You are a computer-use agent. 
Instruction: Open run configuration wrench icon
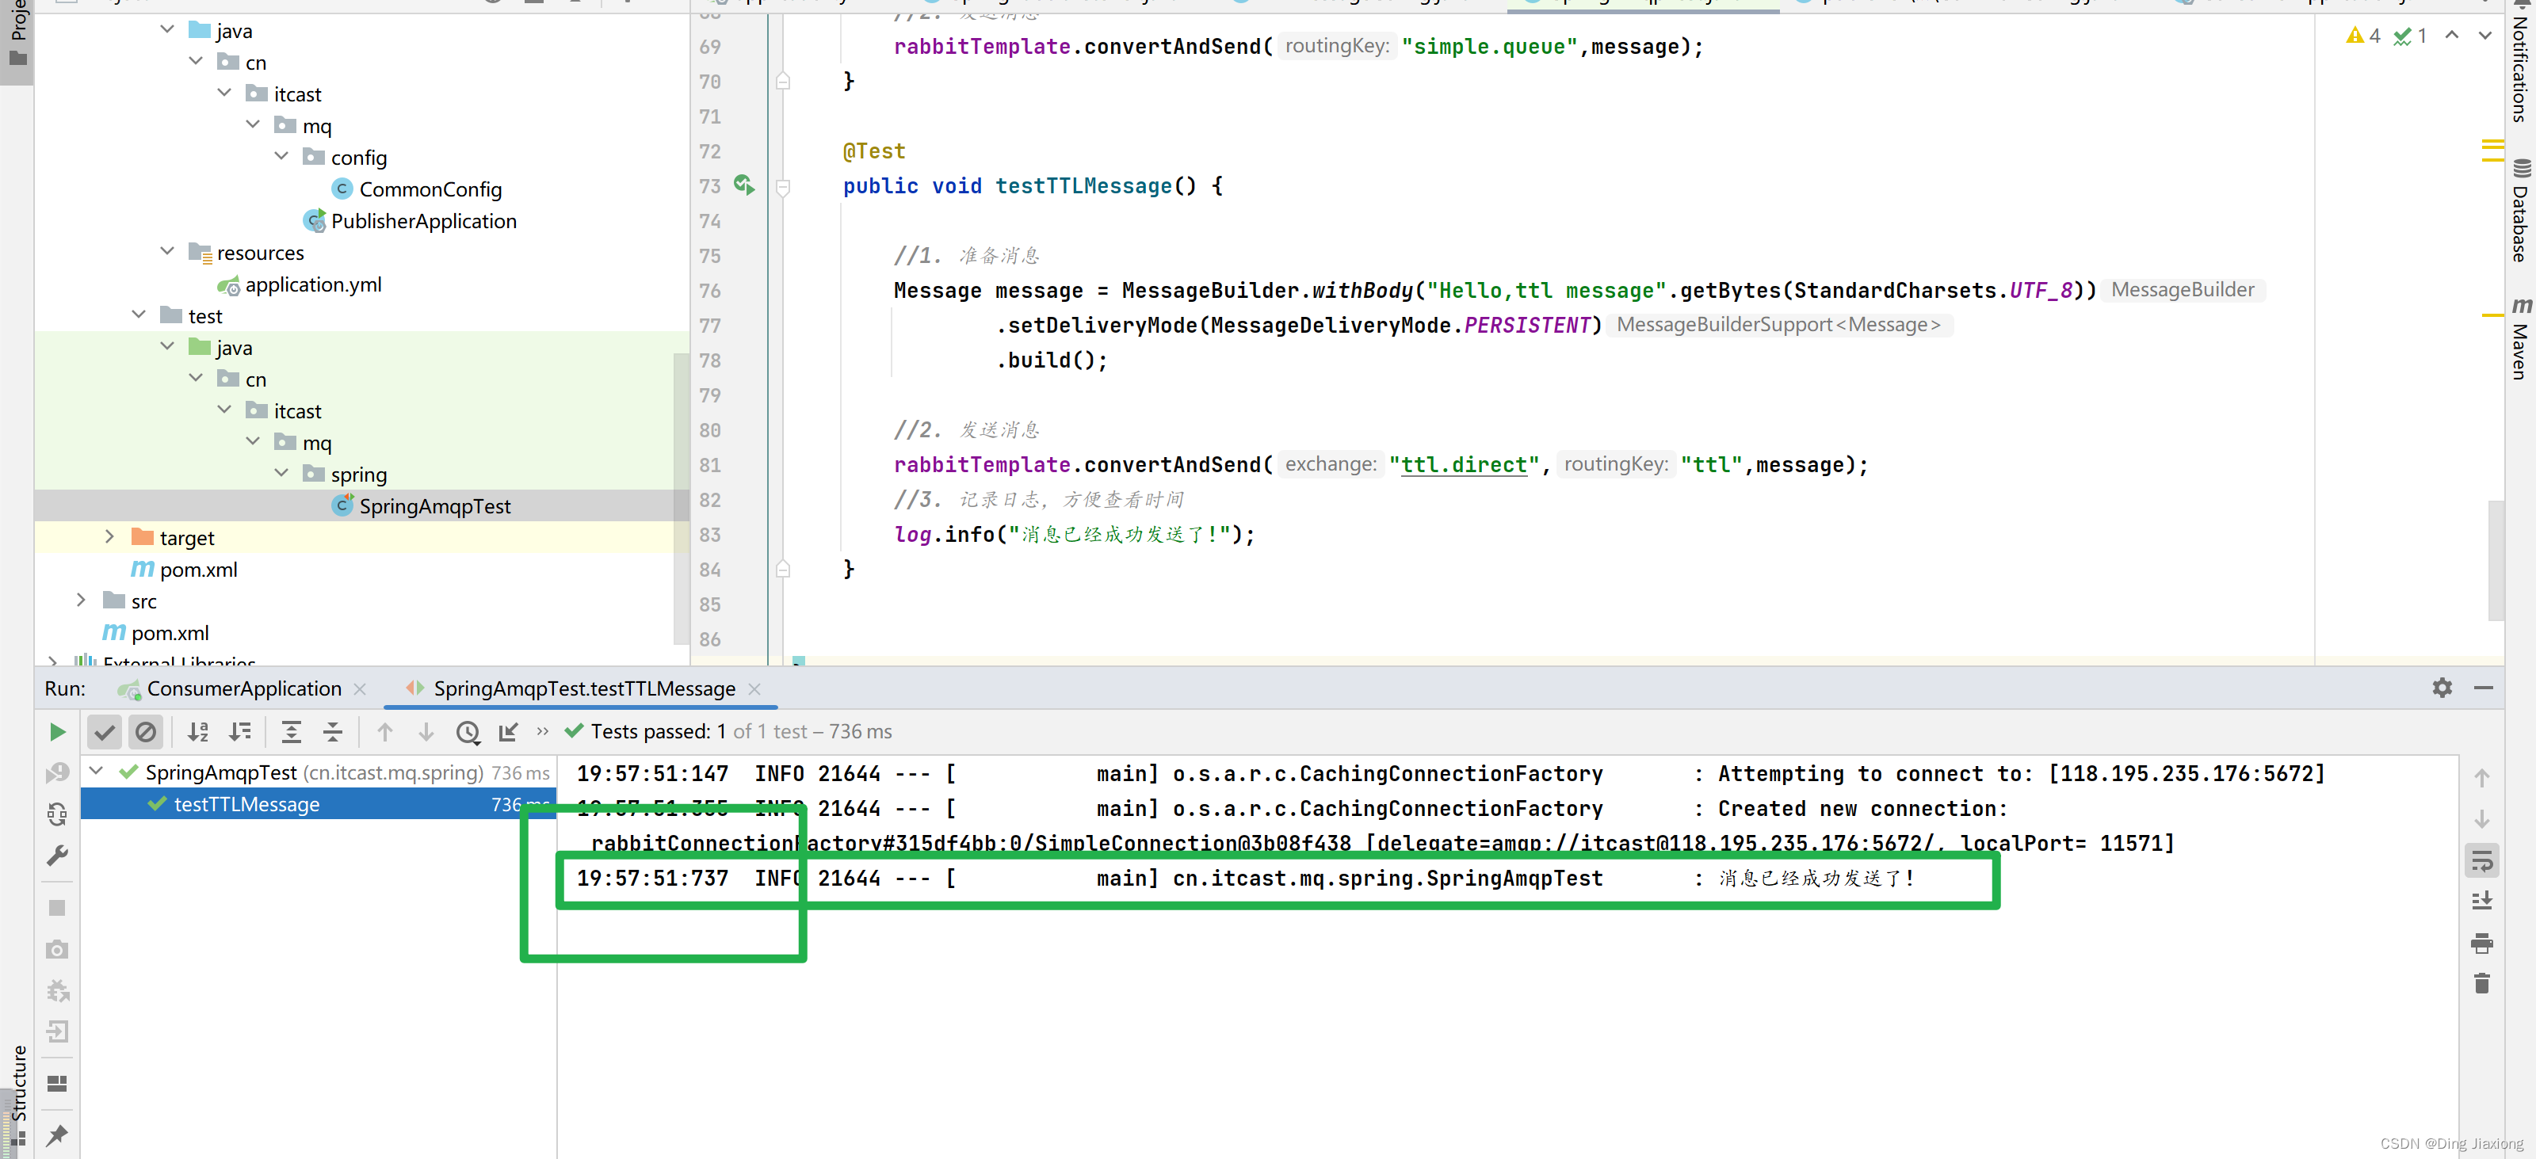pos(57,856)
